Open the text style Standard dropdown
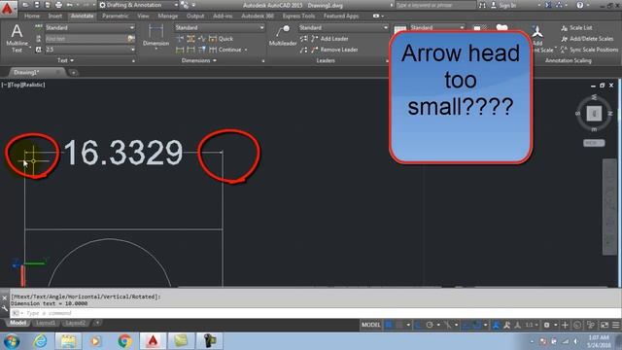This screenshot has width=622, height=350. click(x=89, y=28)
